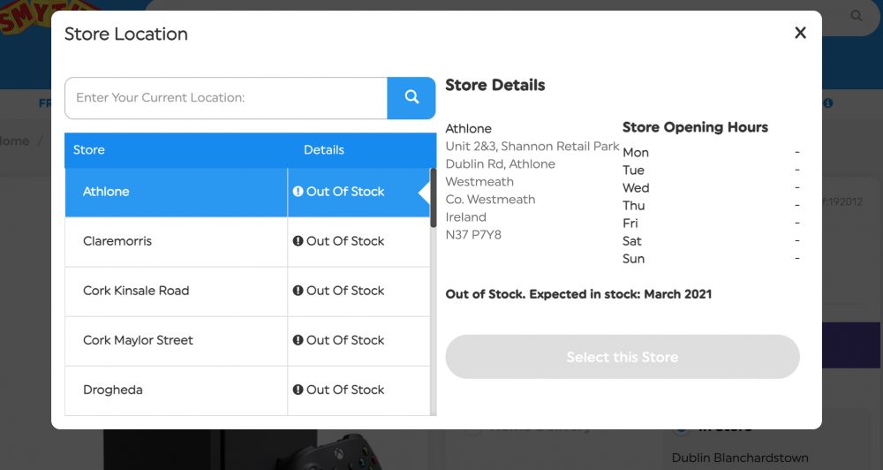883x470 pixels.
Task: Click Claremorris out of stock warning icon
Action: pos(298,241)
